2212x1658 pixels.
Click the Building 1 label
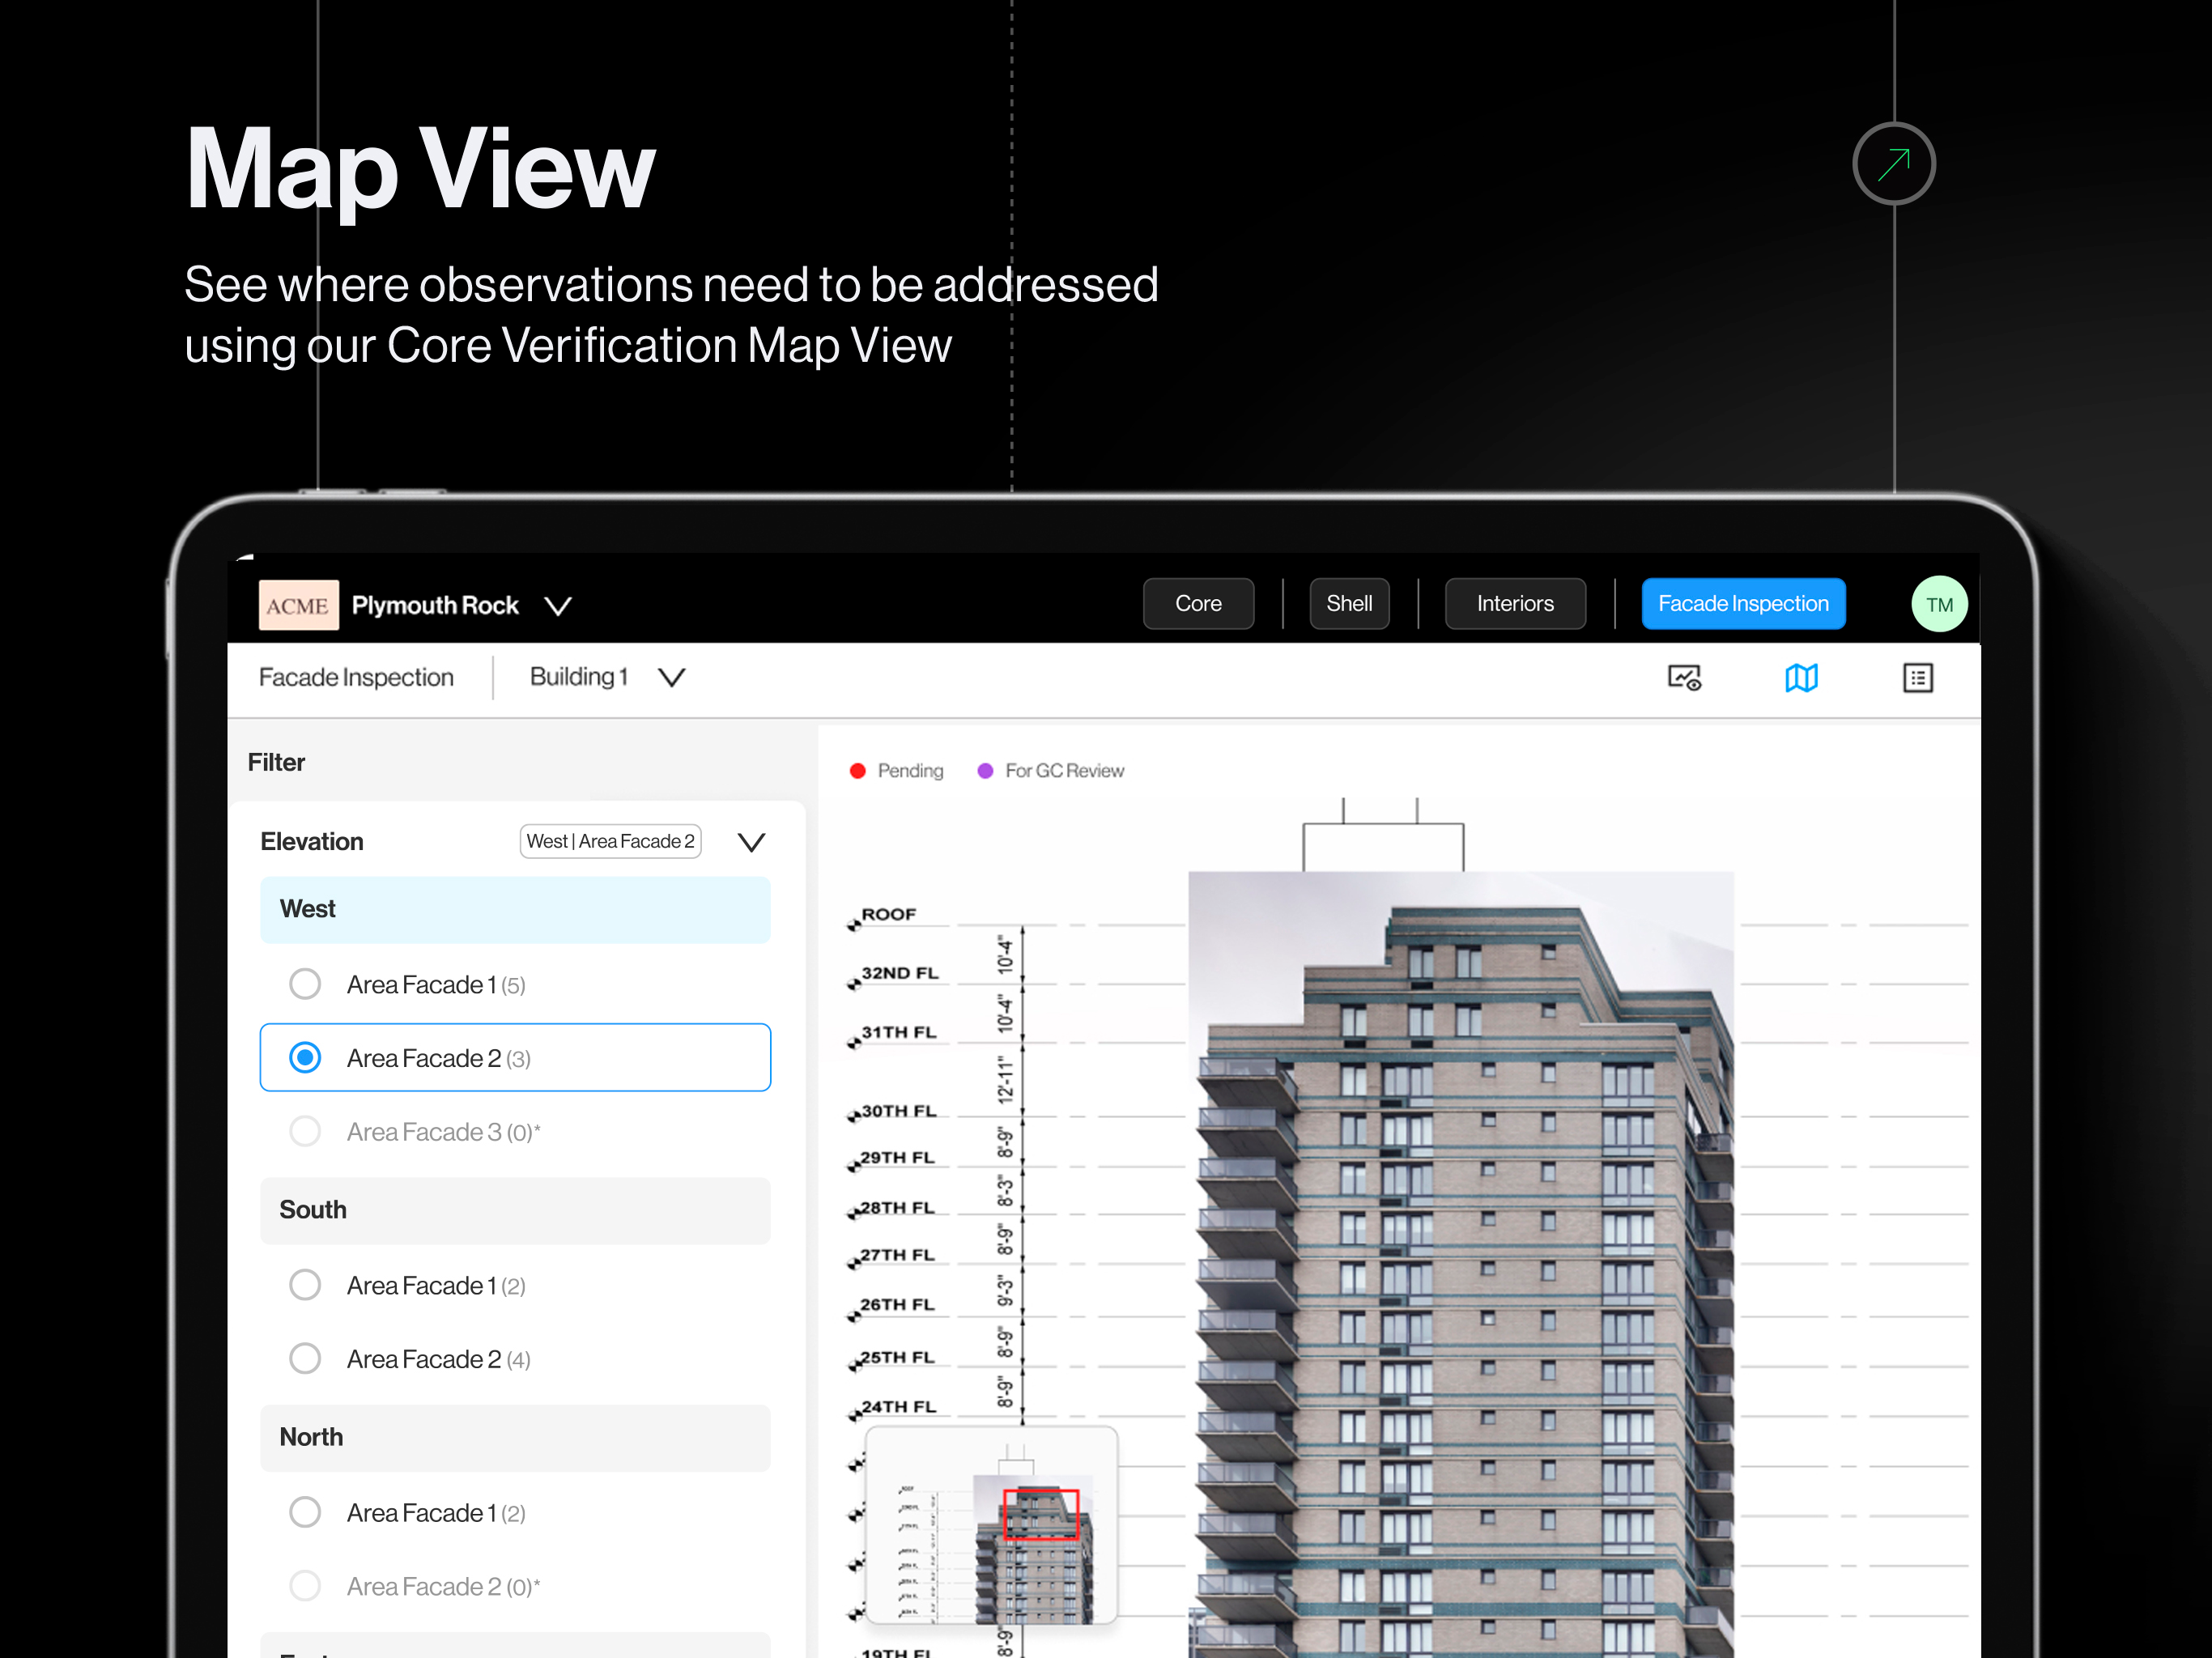point(579,677)
